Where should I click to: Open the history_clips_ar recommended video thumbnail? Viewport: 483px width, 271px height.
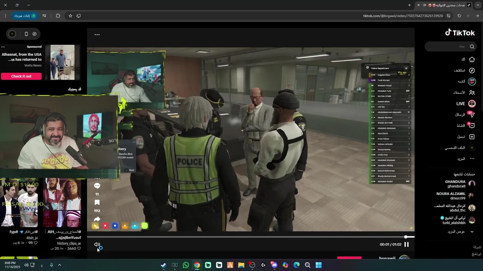tap(62, 202)
